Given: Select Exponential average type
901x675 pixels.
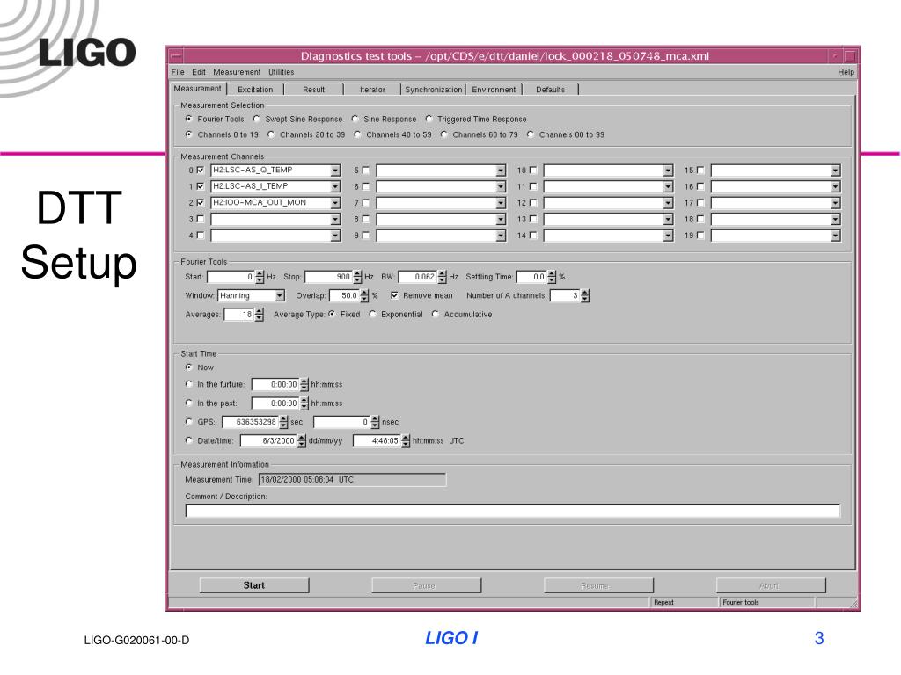Looking at the screenshot, I should [x=372, y=314].
